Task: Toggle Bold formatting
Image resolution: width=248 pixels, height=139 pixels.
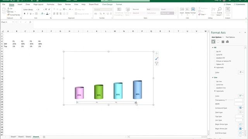Action: (24, 14)
